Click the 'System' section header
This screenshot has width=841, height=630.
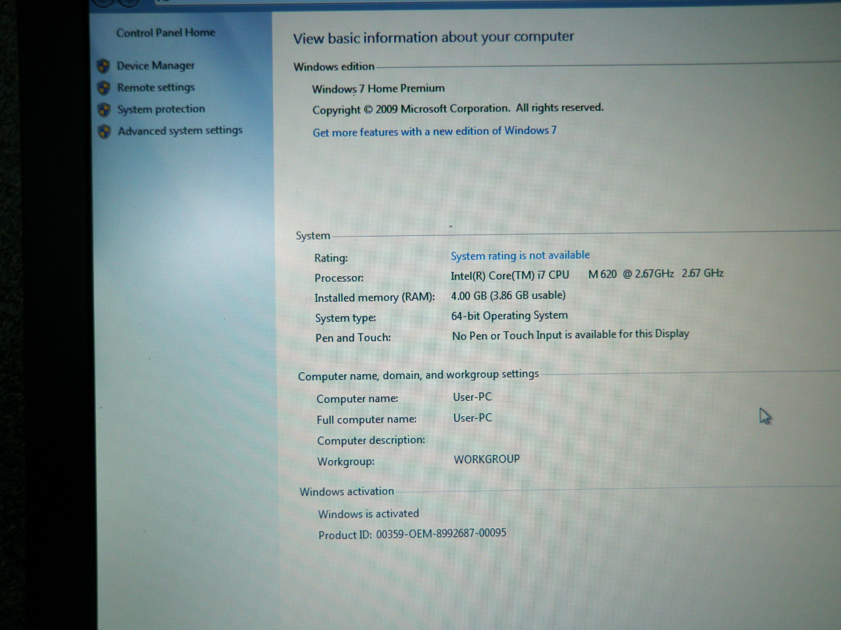[313, 236]
